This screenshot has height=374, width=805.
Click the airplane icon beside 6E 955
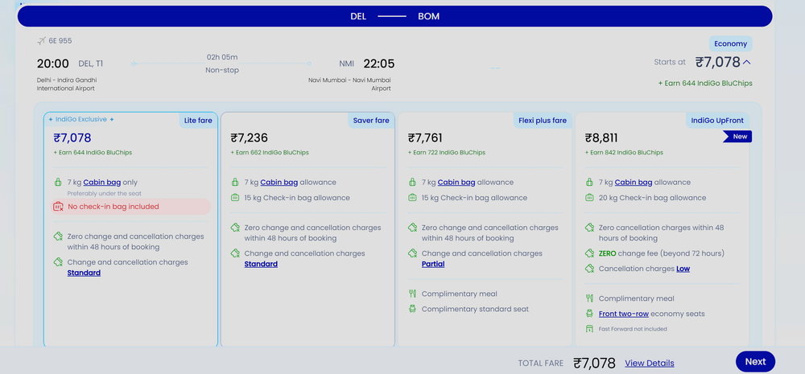point(42,40)
